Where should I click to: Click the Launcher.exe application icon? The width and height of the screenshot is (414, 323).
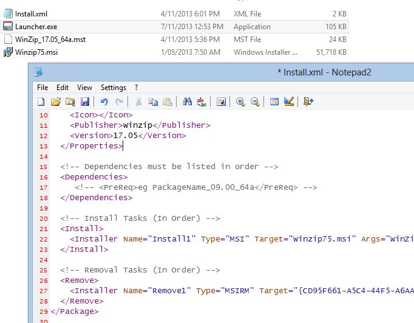(x=8, y=26)
